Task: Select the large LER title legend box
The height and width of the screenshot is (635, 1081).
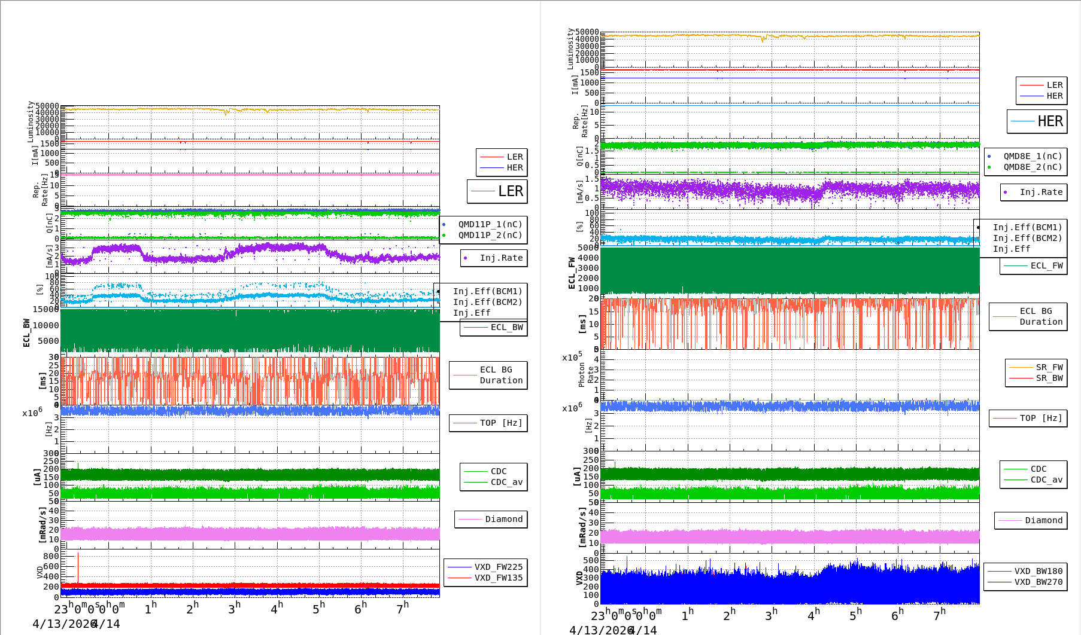Action: (x=497, y=191)
